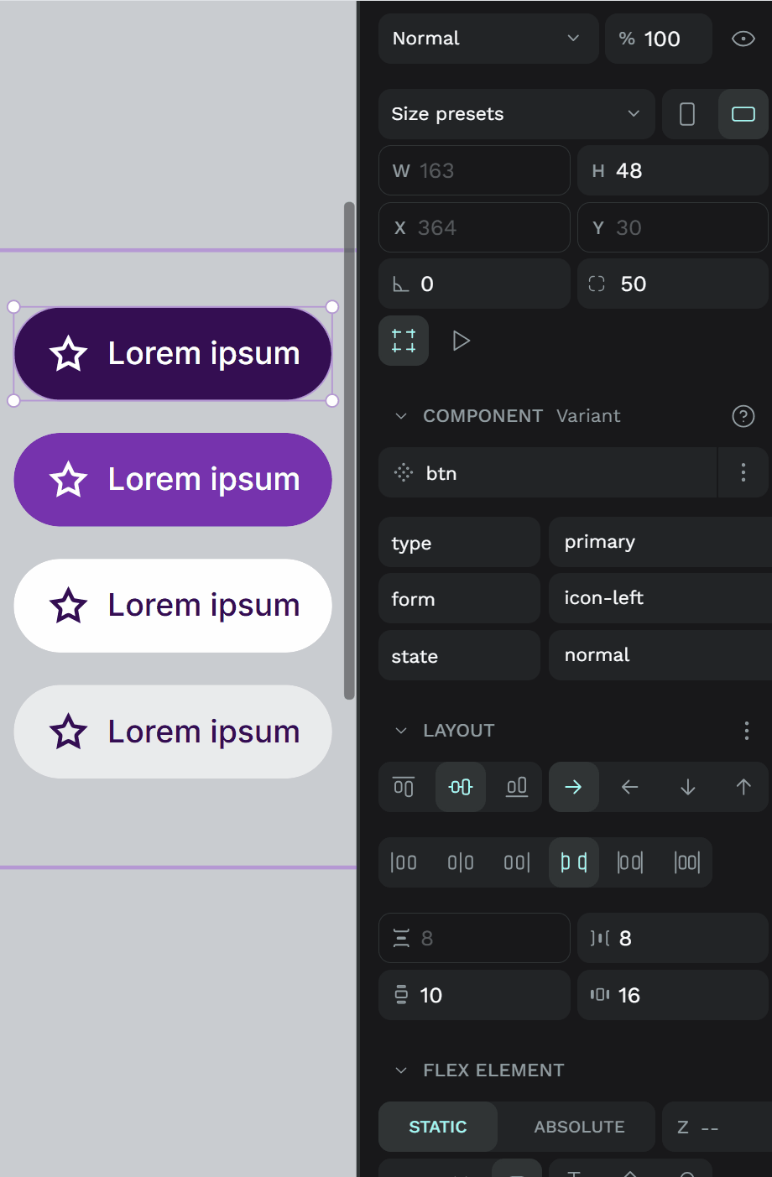Collapse the LAYOUT section
The height and width of the screenshot is (1177, 772).
coord(401,731)
